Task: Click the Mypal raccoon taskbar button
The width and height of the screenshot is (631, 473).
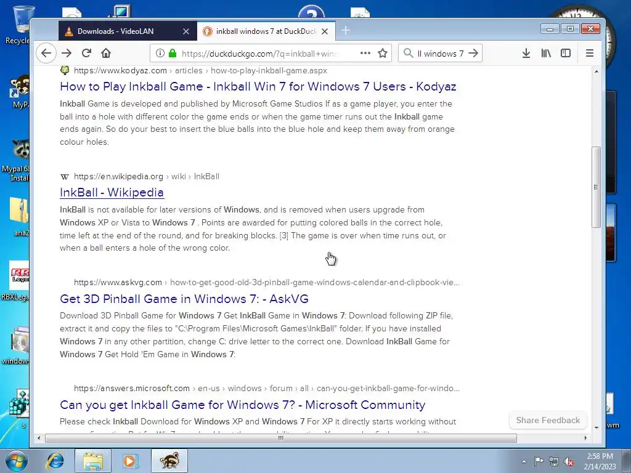Action: tap(169, 461)
